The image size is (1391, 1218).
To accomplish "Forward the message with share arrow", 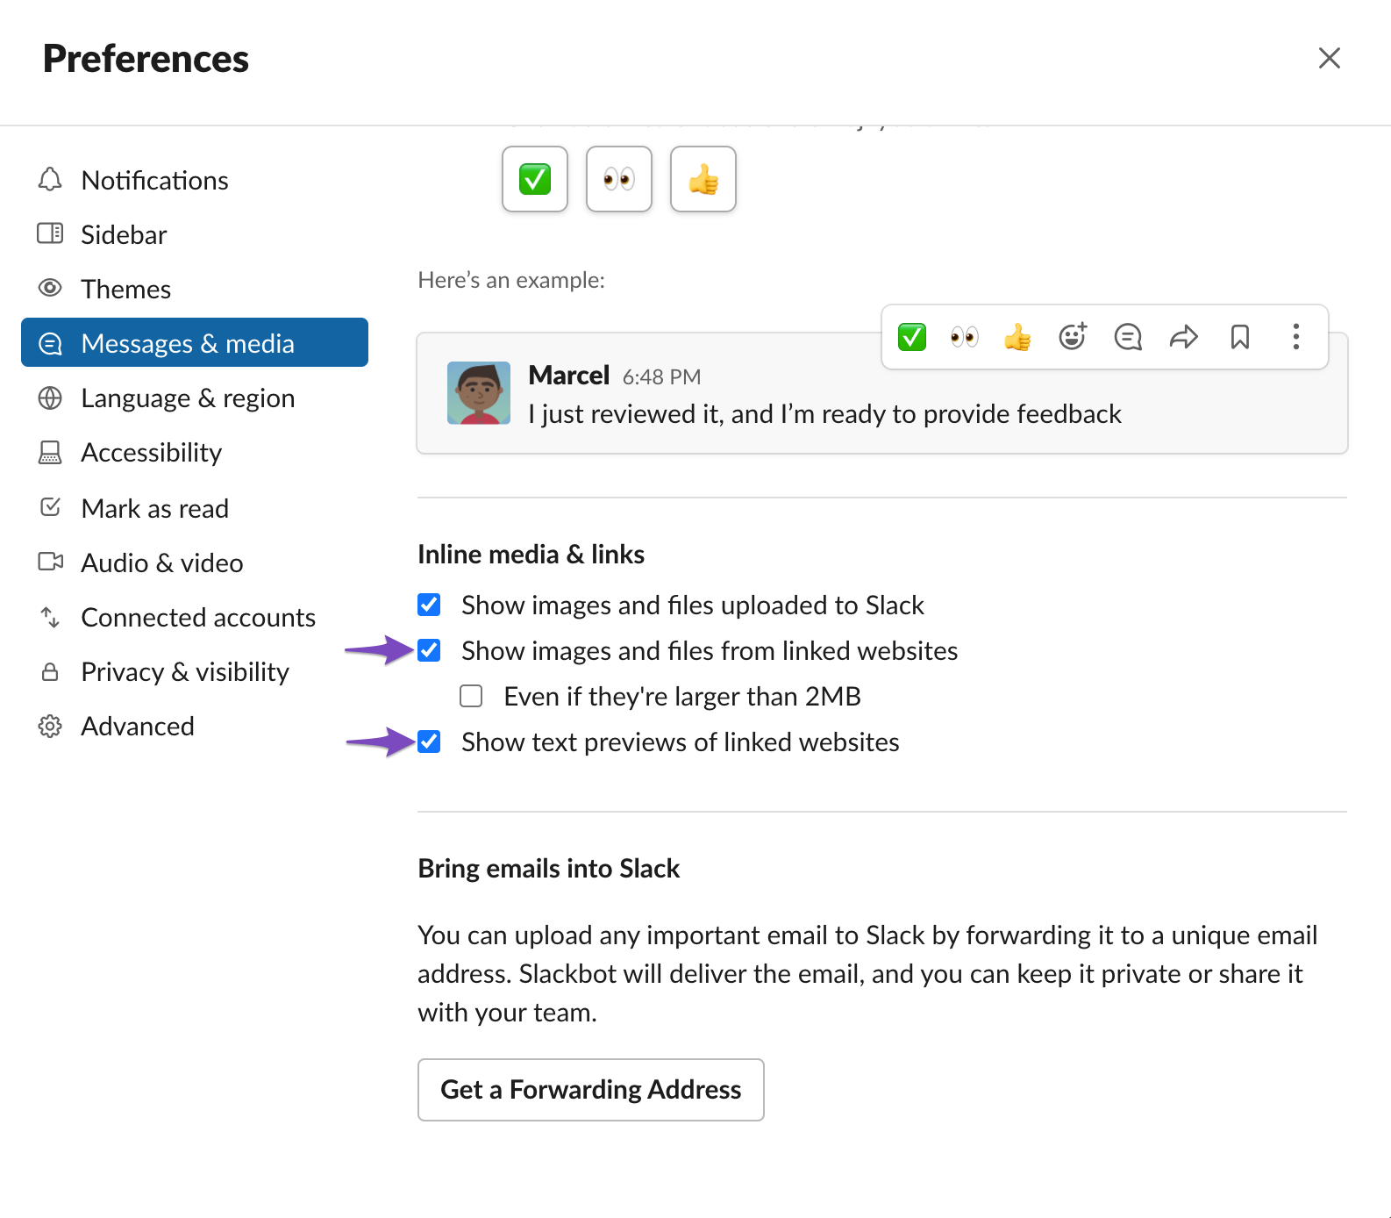I will 1184,337.
